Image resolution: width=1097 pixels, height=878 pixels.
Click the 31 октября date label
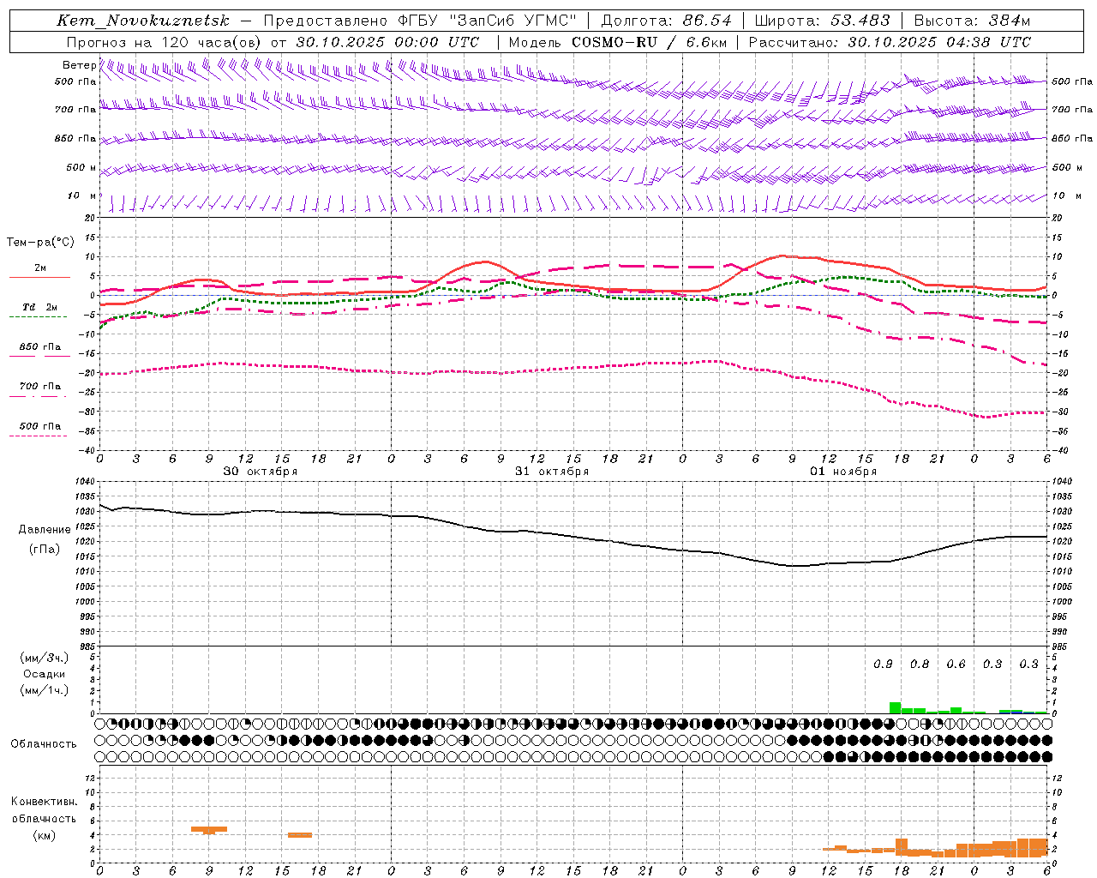552,472
